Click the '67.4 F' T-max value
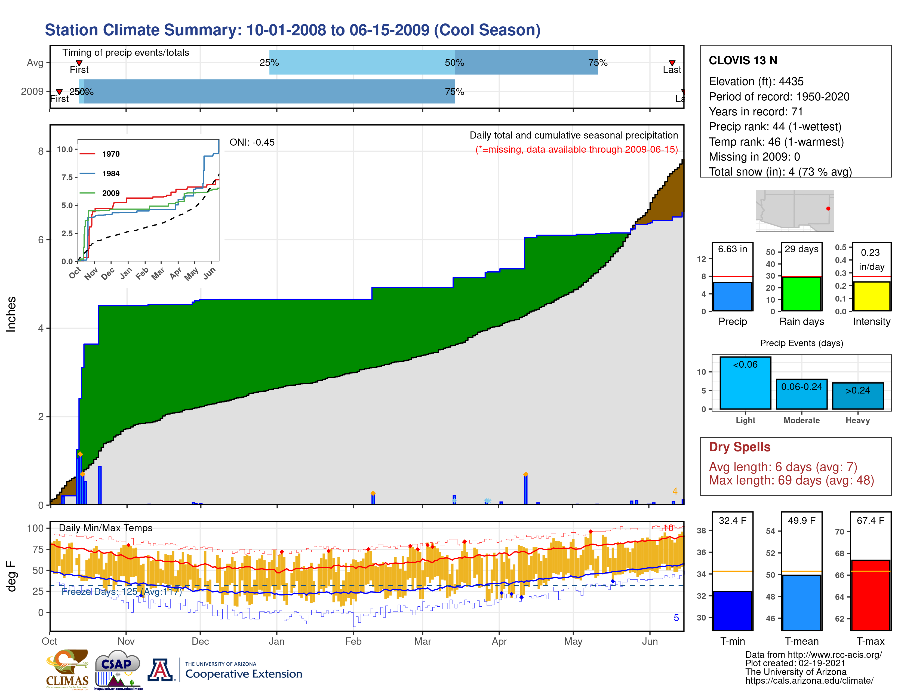The image size is (898, 694). point(871,520)
